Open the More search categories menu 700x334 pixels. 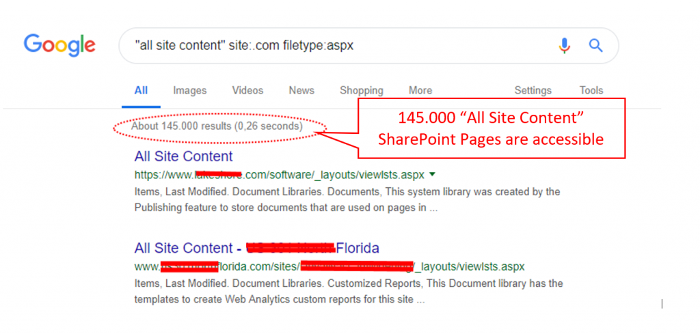click(420, 91)
